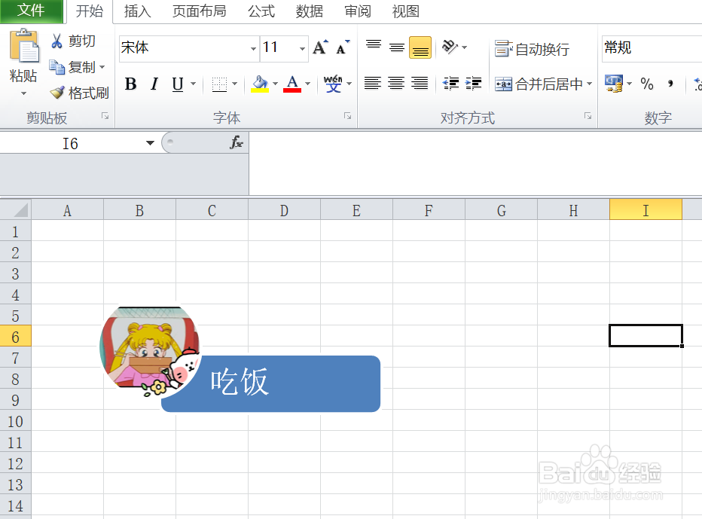Click the accounting number format icon

click(614, 84)
